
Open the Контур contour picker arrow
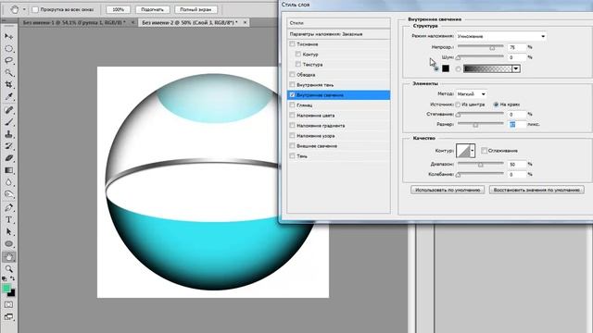click(x=473, y=151)
